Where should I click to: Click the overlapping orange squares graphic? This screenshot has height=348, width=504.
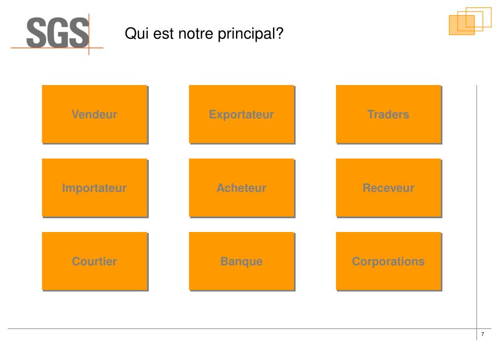pos(470,21)
